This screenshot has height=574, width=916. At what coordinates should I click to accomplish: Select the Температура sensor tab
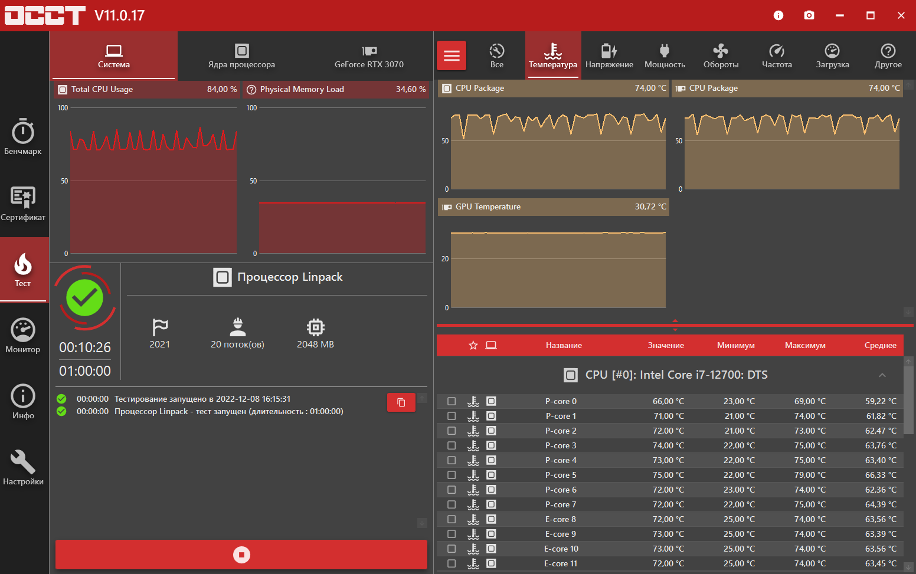point(553,56)
